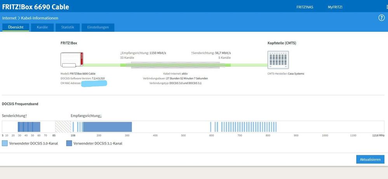The image size is (388, 179).
Task: Click the Kabel-Internet: aktiv status
Action: (176, 74)
